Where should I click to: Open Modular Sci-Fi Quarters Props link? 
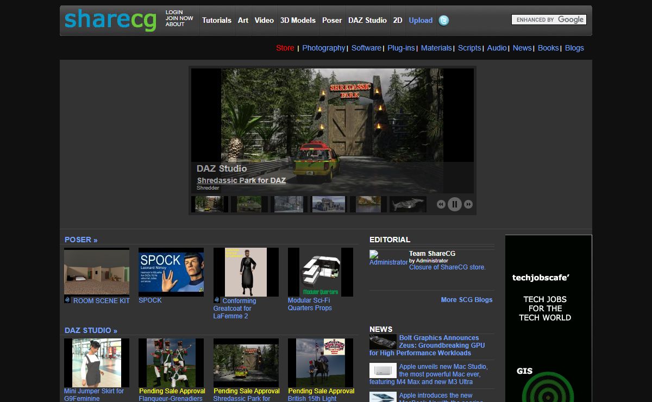[310, 304]
